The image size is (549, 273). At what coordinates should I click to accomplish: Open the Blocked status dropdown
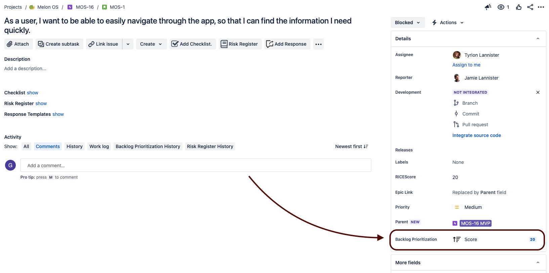(407, 22)
